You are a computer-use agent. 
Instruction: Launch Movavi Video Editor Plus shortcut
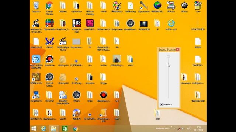(x=36, y=59)
